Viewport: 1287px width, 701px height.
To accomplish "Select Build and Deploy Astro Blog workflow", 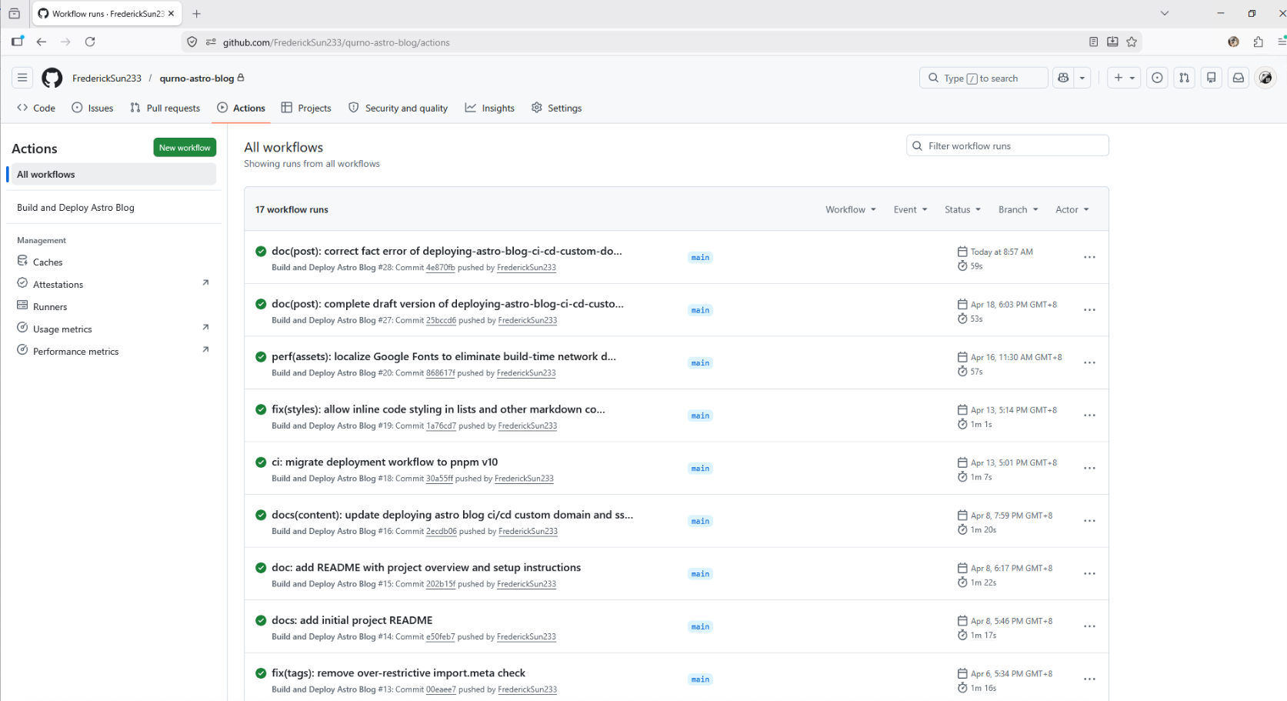I will click(75, 208).
